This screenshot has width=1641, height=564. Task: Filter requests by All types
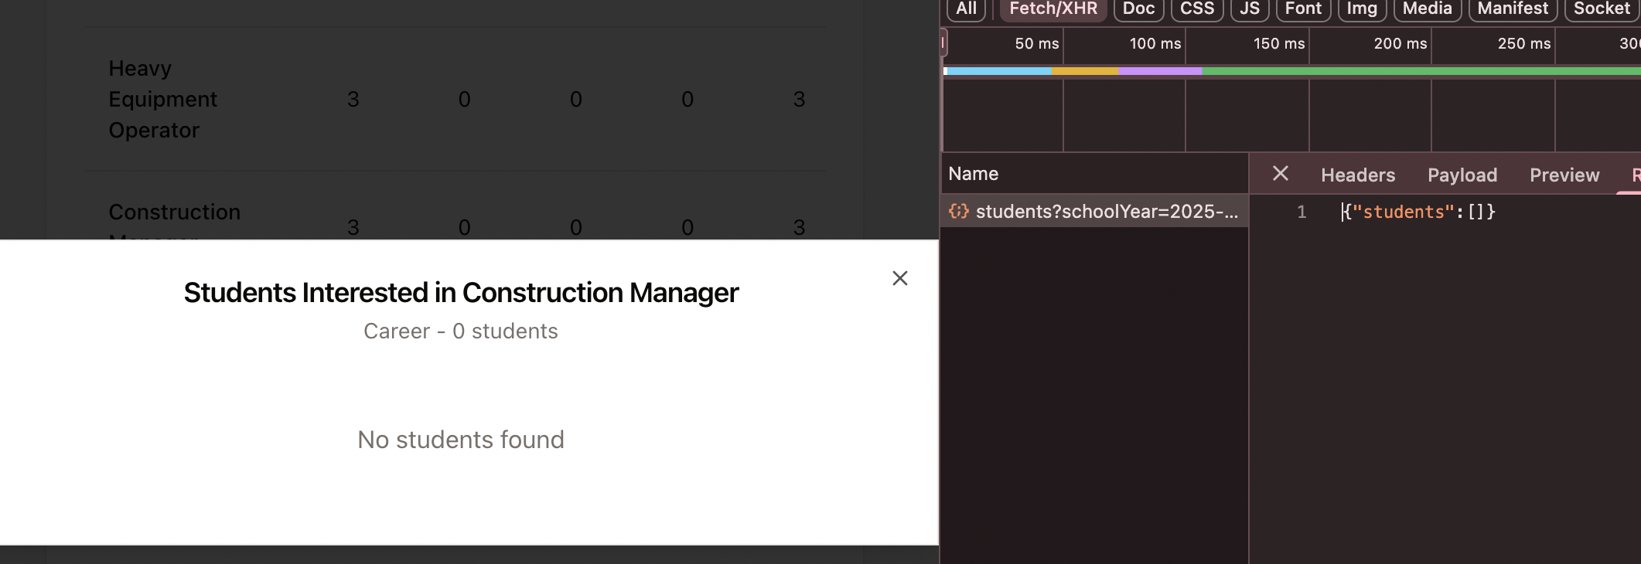[966, 8]
